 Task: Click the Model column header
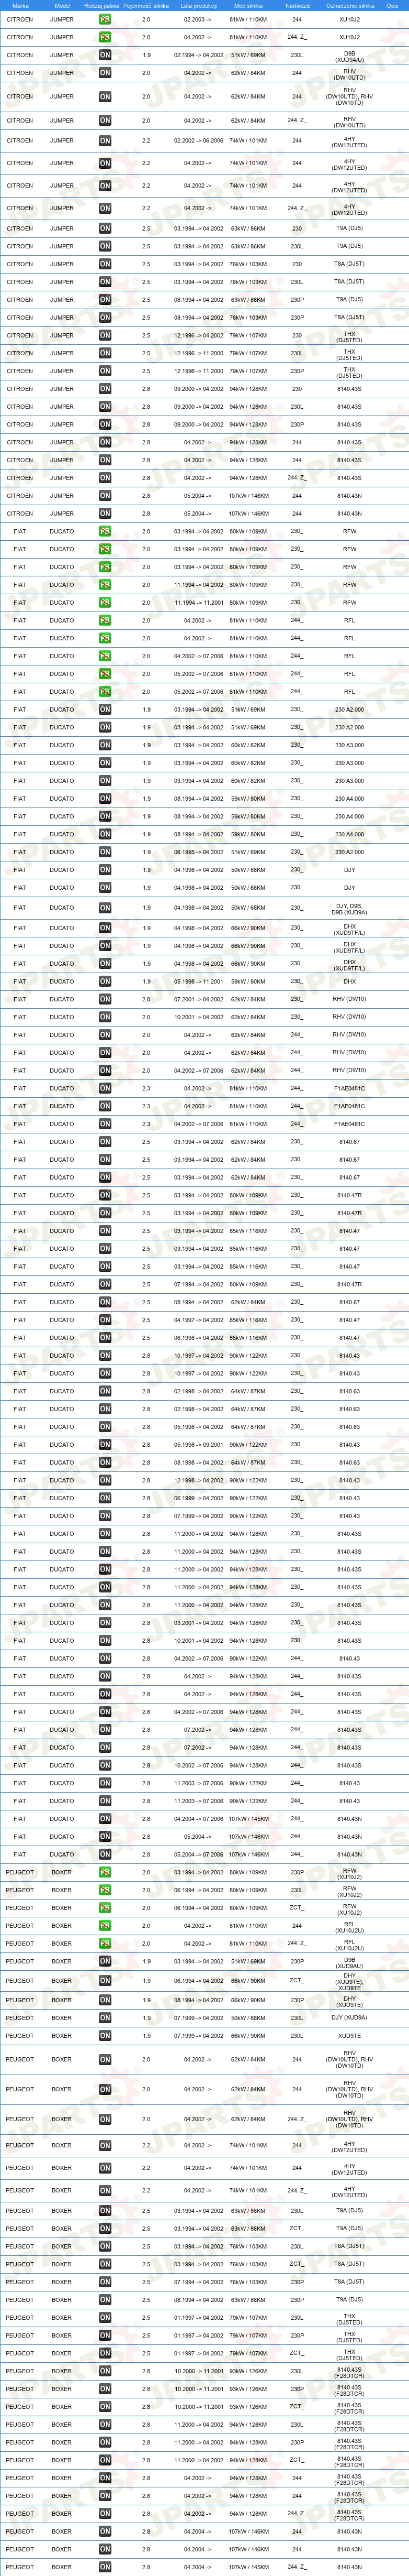[62, 5]
